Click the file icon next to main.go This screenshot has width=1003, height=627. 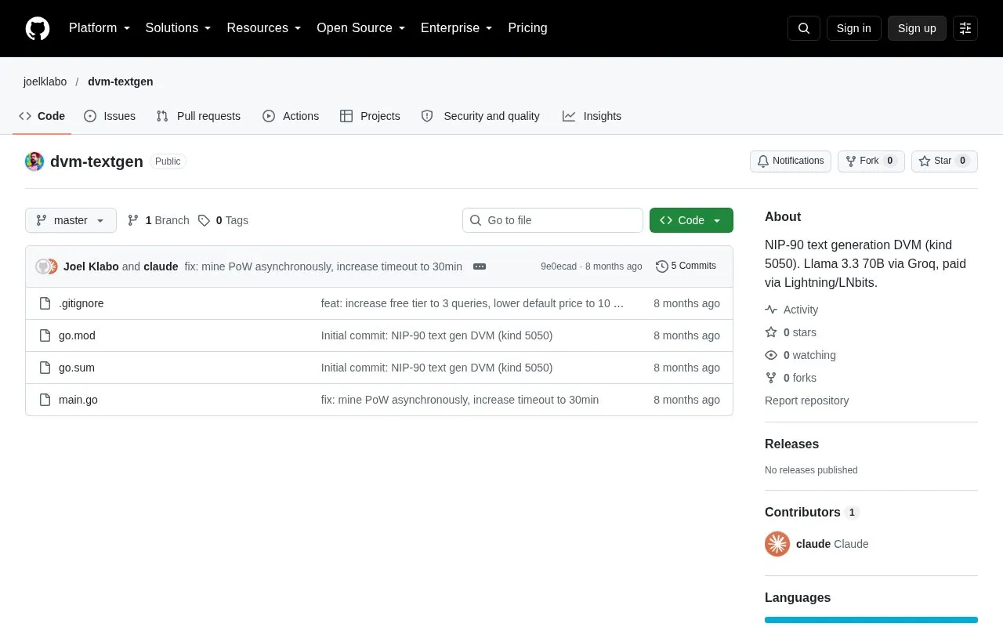coord(45,400)
